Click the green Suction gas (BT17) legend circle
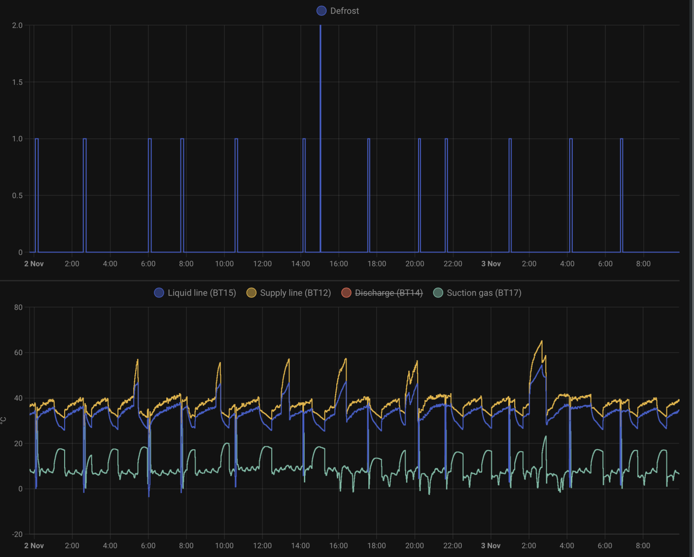 point(438,293)
